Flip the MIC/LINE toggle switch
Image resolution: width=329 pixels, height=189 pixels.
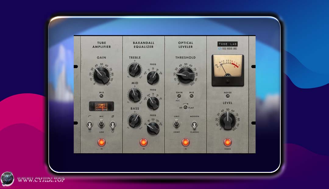tap(101, 124)
